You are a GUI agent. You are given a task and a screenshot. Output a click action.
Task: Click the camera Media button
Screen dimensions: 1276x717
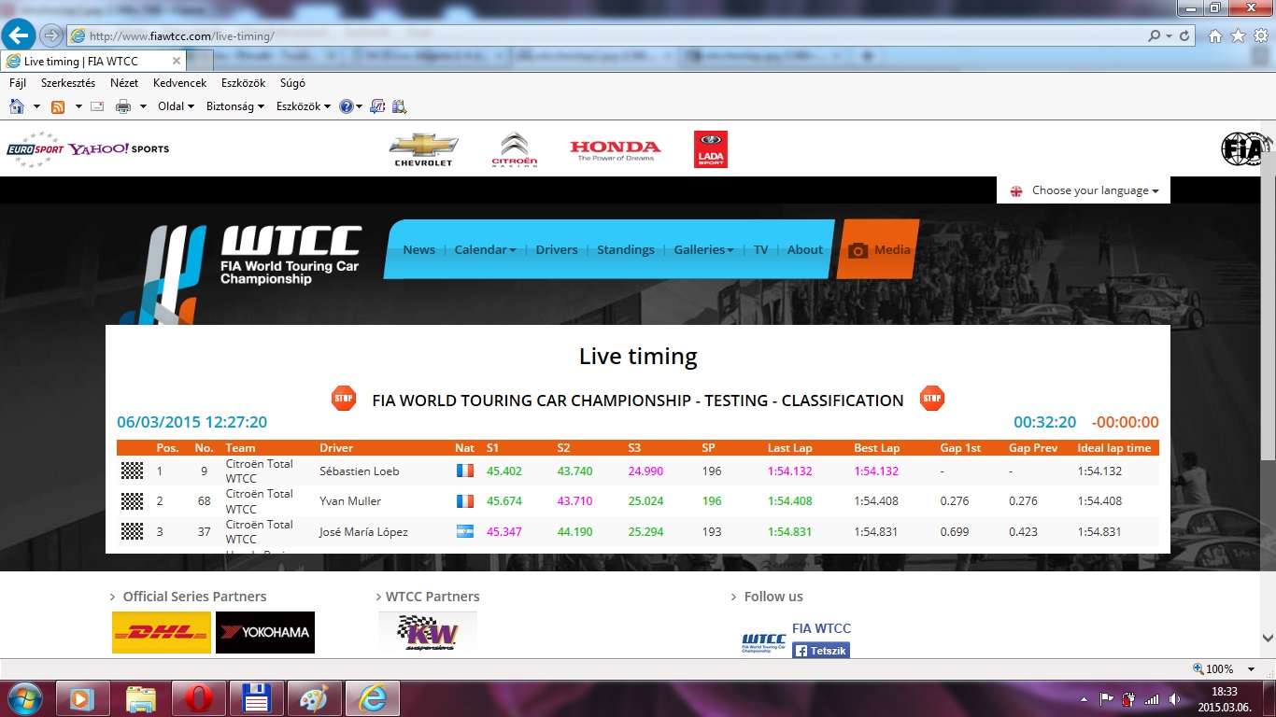(878, 249)
